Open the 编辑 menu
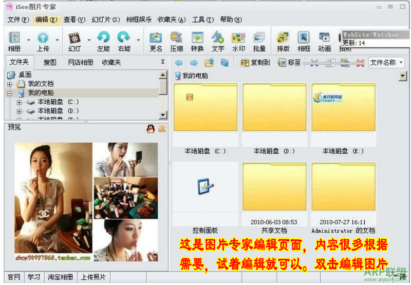Viewport: 411px width, 285px height. [46, 20]
